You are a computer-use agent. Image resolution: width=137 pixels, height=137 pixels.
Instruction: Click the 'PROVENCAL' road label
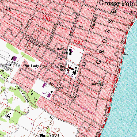[x=22, y=94]
